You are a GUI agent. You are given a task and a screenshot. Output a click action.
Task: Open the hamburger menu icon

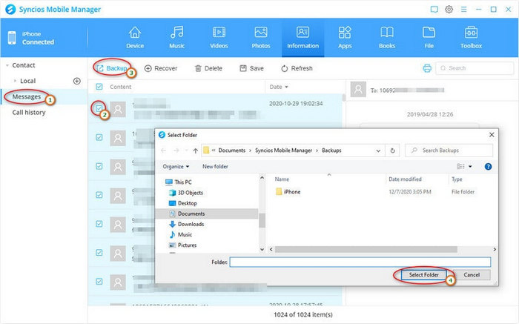tap(463, 9)
